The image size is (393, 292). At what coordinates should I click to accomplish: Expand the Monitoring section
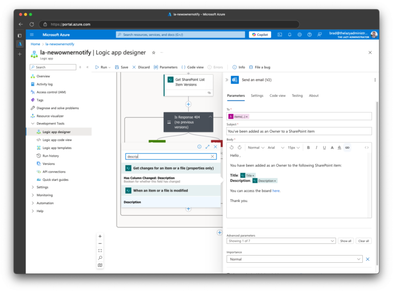33,195
